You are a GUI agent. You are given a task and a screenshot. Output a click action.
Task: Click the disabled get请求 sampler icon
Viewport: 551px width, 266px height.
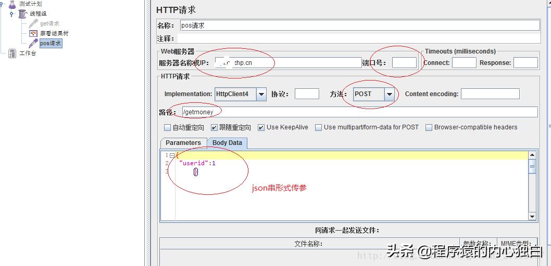coord(33,23)
